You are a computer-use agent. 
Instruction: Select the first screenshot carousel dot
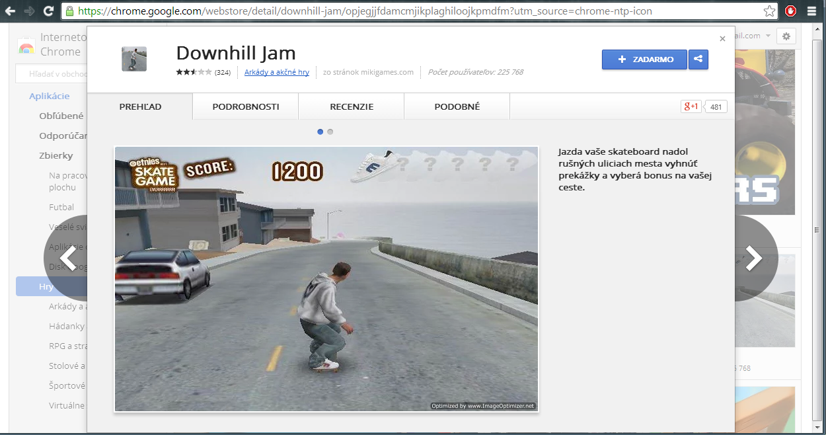[320, 132]
